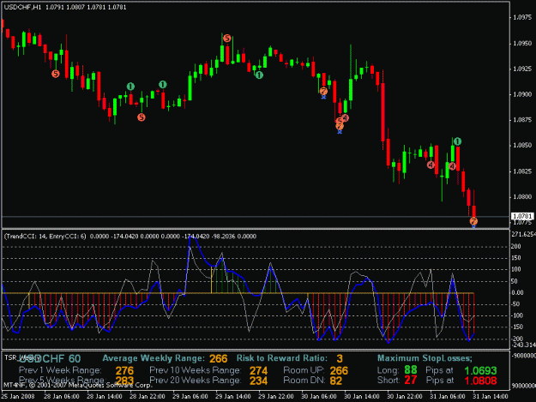Select the 30 Jan 06:00 time axis label
536x402 pixels.
pyautogui.click(x=319, y=397)
